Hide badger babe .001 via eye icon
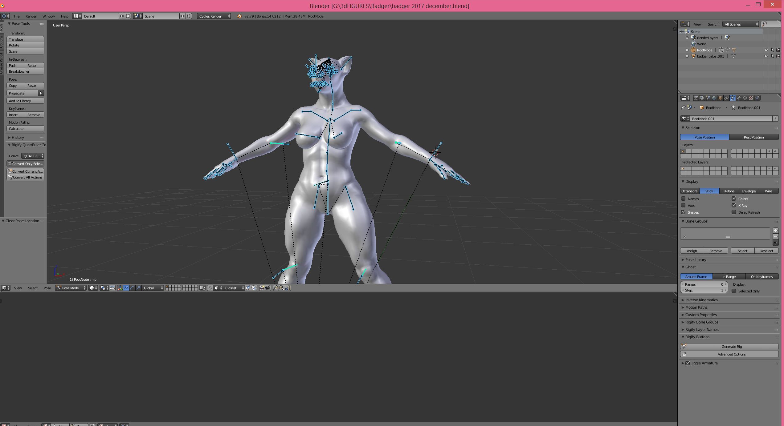The height and width of the screenshot is (426, 784). click(766, 56)
